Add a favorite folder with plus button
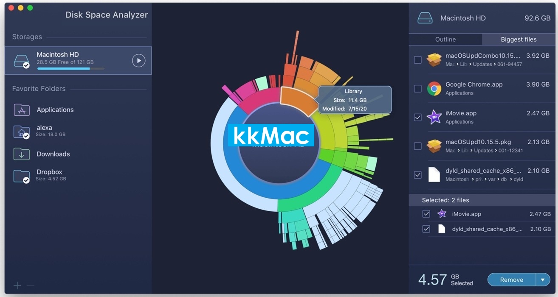Screen dimensions: 558x297 point(17,286)
